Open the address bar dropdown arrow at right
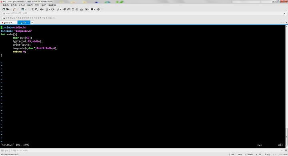Image resolution: width=288 pixels, height=156 pixels. [x=285, y=14]
